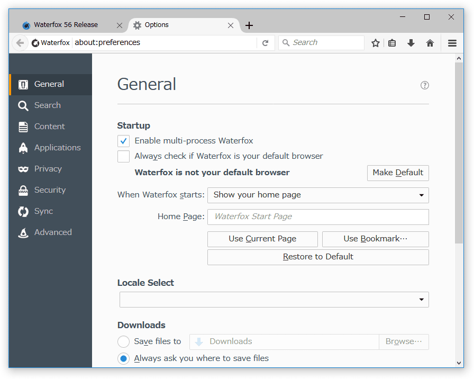Reload the page with the refresh icon
The width and height of the screenshot is (474, 379).
[x=266, y=43]
